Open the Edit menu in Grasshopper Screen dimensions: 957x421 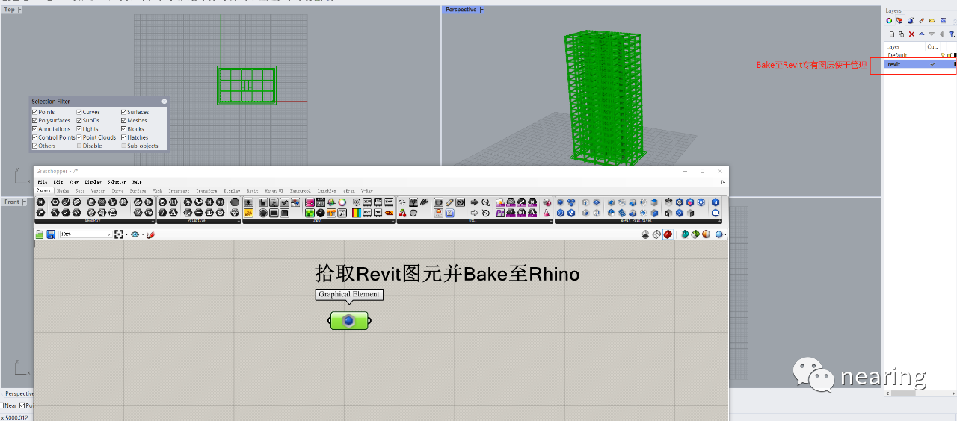click(x=58, y=182)
